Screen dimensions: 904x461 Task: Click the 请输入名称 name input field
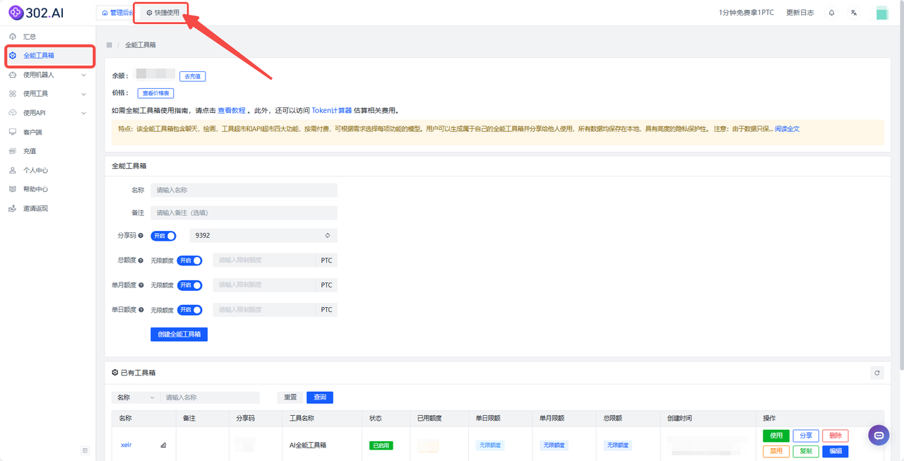(x=244, y=191)
